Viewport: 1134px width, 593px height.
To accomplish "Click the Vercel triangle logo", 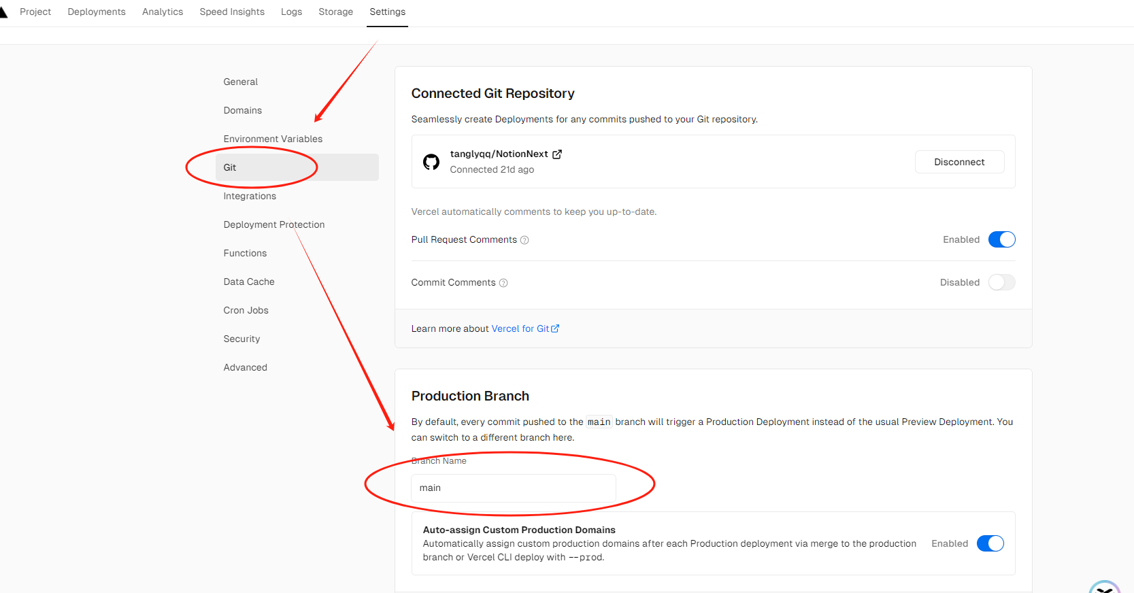I will point(3,12).
